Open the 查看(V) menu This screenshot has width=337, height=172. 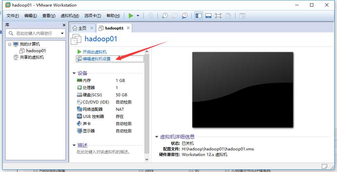click(49, 16)
